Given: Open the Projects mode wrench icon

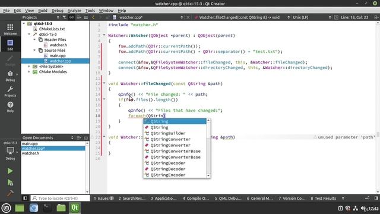Looking at the screenshot, I should 10,92.
